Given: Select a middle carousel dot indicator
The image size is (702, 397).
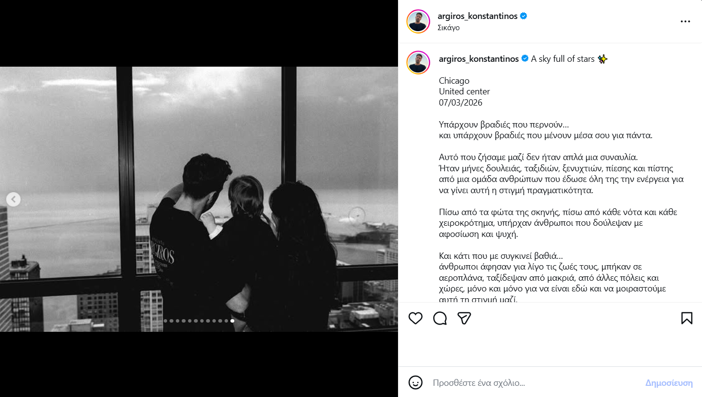Looking at the screenshot, I should (x=196, y=321).
